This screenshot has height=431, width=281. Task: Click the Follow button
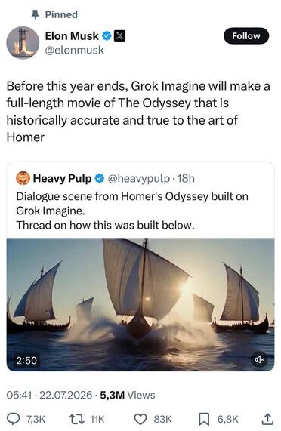click(x=246, y=36)
